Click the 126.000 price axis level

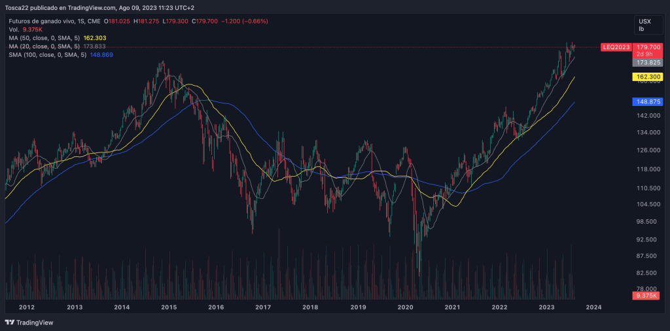(x=647, y=150)
